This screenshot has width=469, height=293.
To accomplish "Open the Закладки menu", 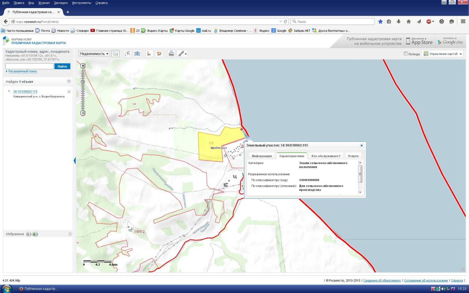I will 60,3.
